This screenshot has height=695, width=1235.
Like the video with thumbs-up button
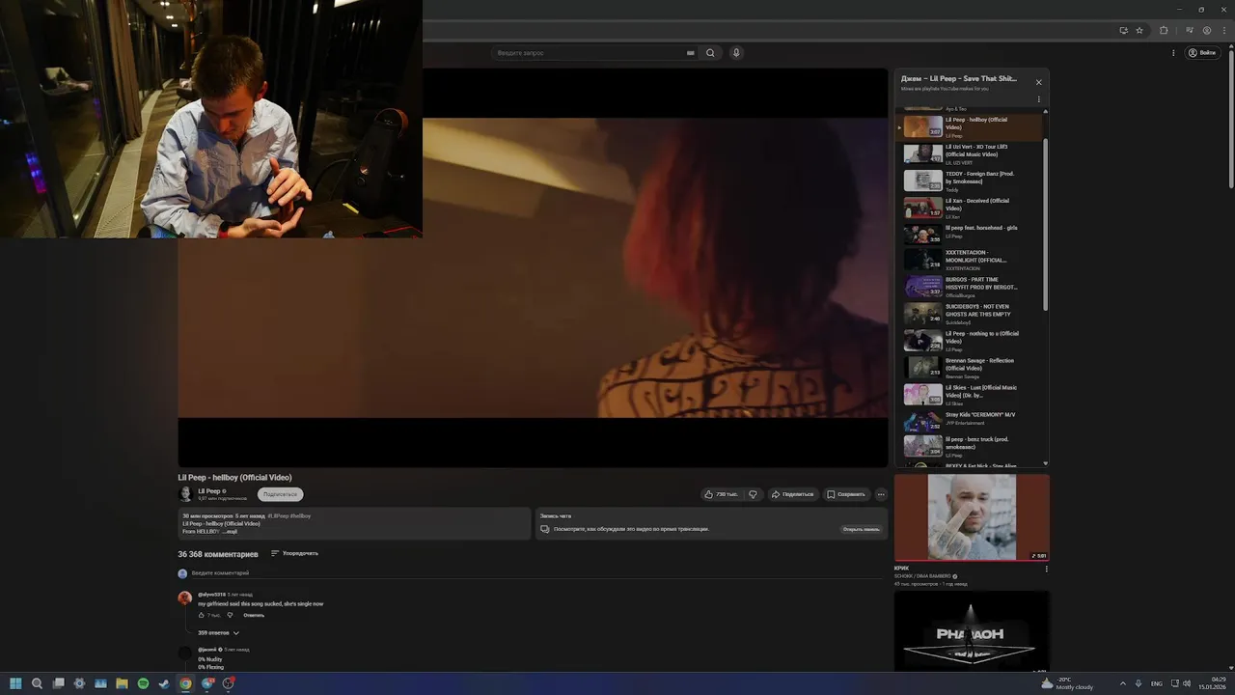coord(722,494)
